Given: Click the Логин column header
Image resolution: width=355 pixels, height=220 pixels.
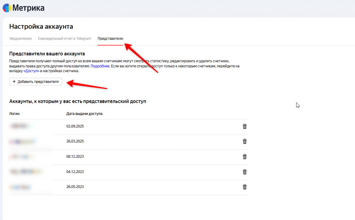Looking at the screenshot, I should pos(15,113).
